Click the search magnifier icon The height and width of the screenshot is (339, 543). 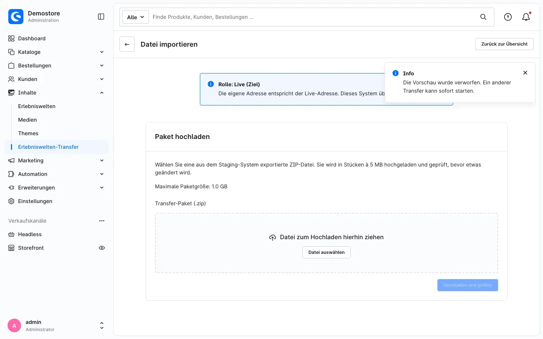tap(483, 17)
